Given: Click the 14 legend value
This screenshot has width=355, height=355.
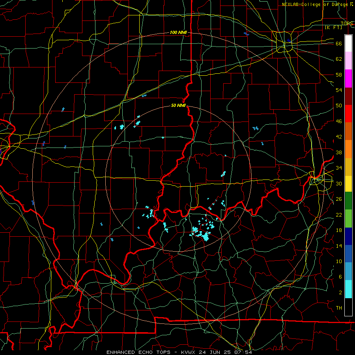Looking at the screenshot, I should pos(339,246).
